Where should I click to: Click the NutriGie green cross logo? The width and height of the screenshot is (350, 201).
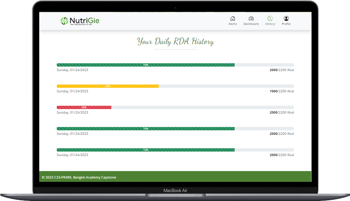tap(64, 21)
